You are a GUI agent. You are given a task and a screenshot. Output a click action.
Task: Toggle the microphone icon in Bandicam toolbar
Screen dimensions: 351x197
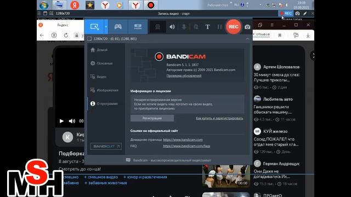tap(184, 27)
